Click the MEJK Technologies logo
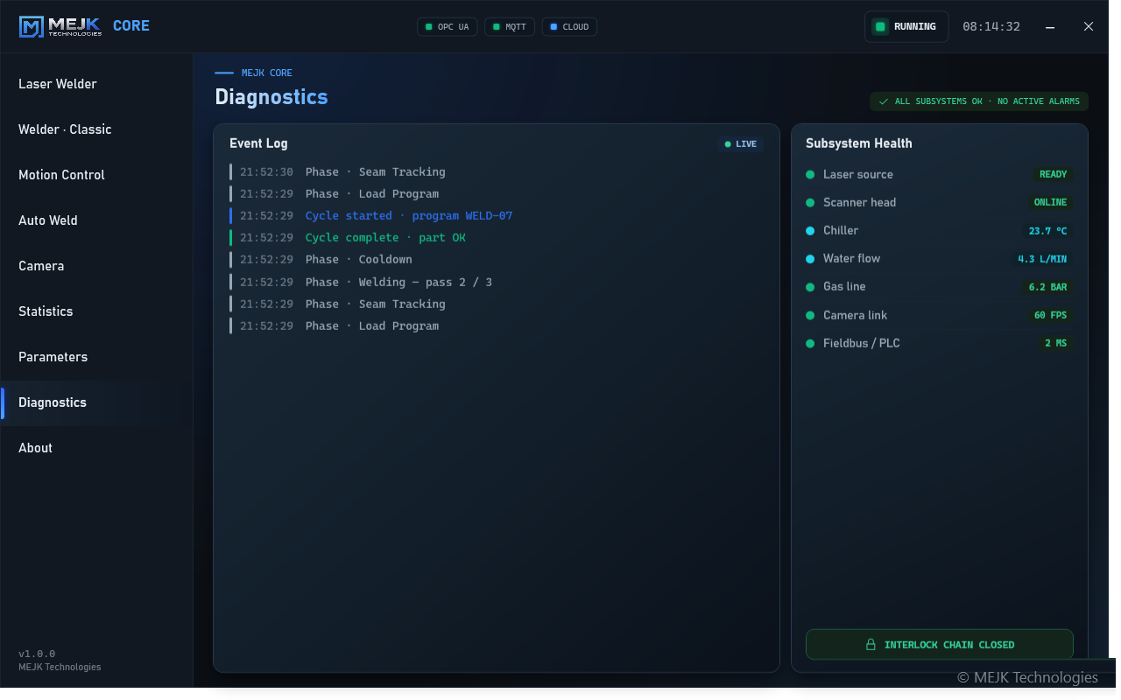 pos(60,26)
